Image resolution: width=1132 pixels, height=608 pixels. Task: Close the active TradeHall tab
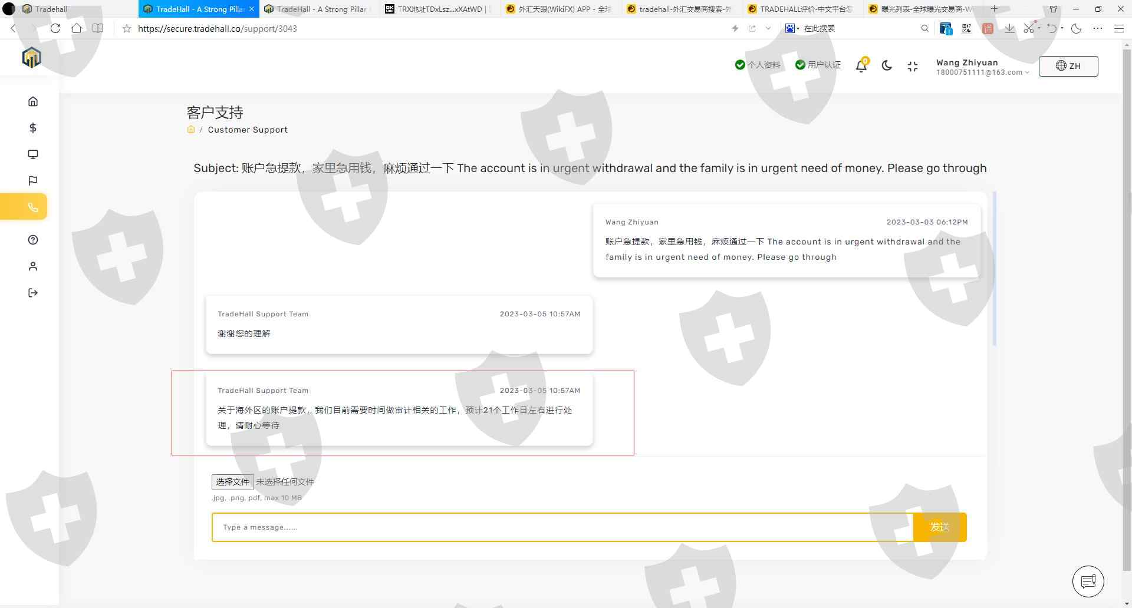click(252, 9)
